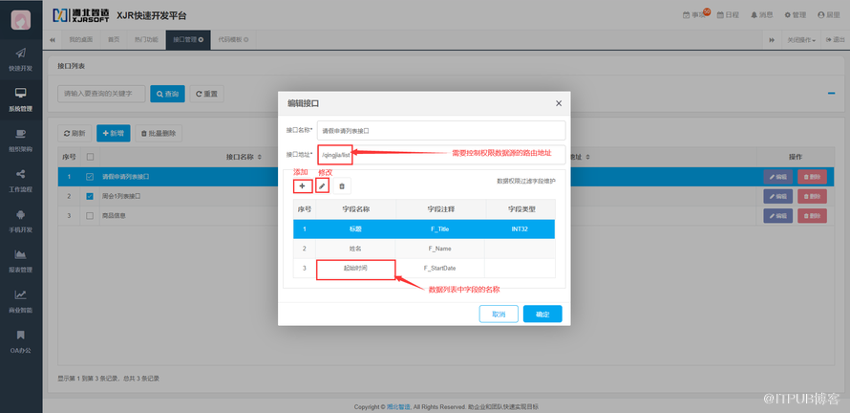This screenshot has width=850, height=413.
Task: Select the 姓名 F_Name field row
Action: coord(424,249)
